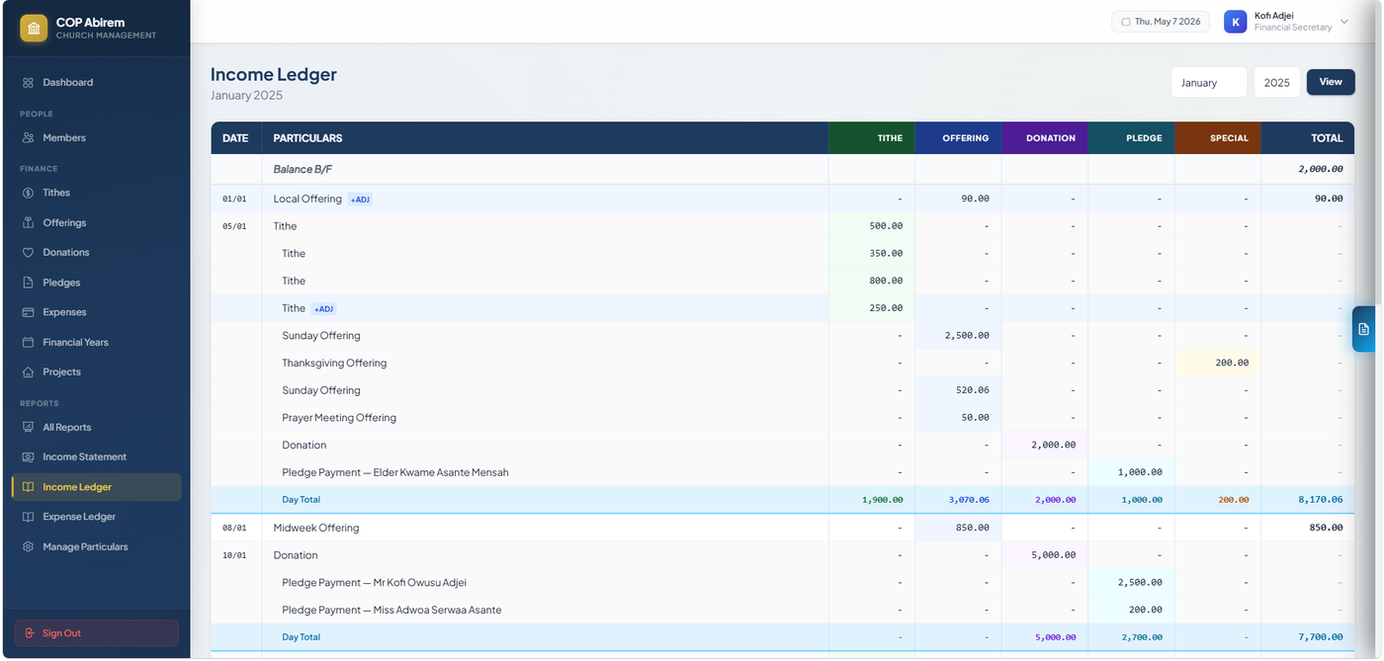Click the Tithes coin icon
Viewport: 1384px width, 661px height.
pos(28,193)
